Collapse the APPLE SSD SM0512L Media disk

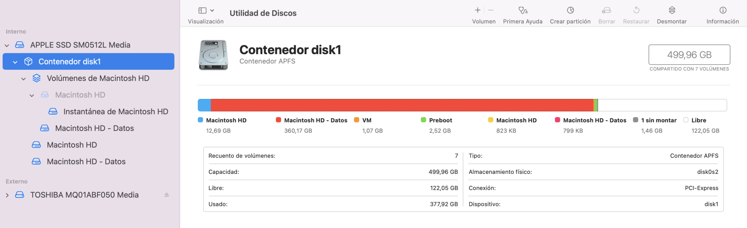pos(7,46)
